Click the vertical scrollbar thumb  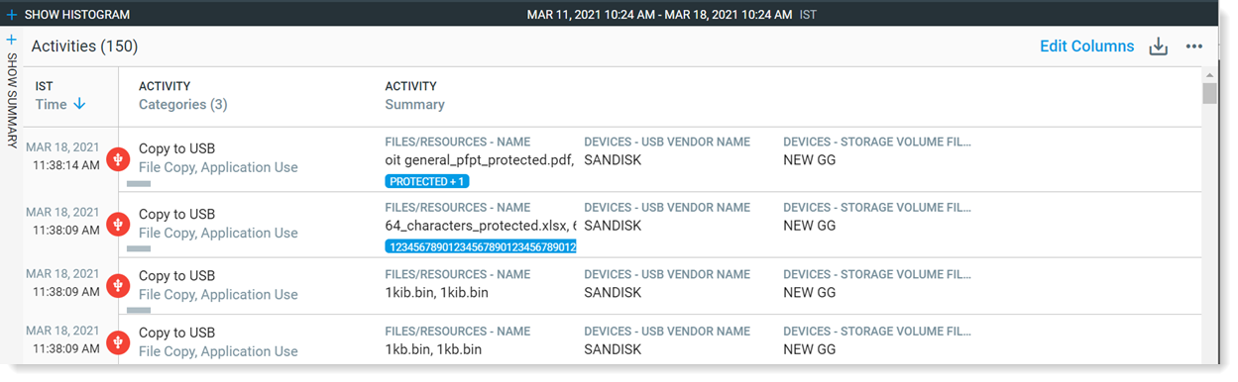pos(1209,93)
